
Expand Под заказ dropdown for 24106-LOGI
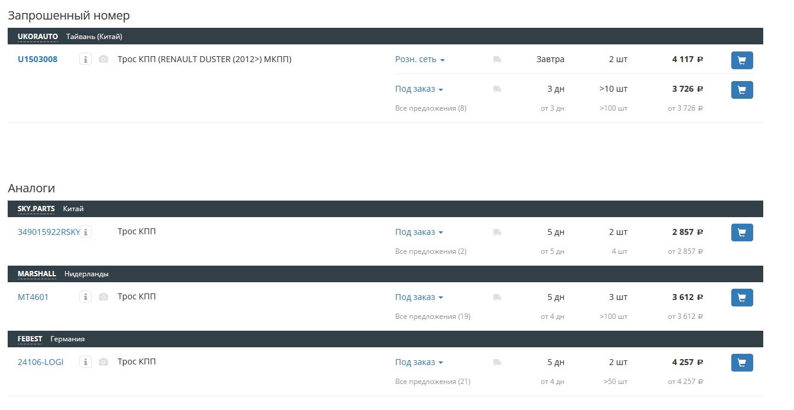click(x=419, y=362)
